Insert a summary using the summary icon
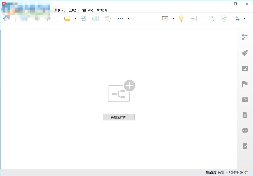This screenshot has height=176, width=253. click(x=107, y=18)
